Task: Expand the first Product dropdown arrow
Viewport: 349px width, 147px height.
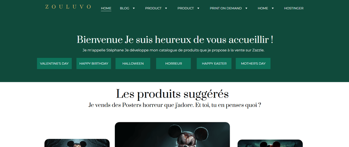Action: pos(166,8)
